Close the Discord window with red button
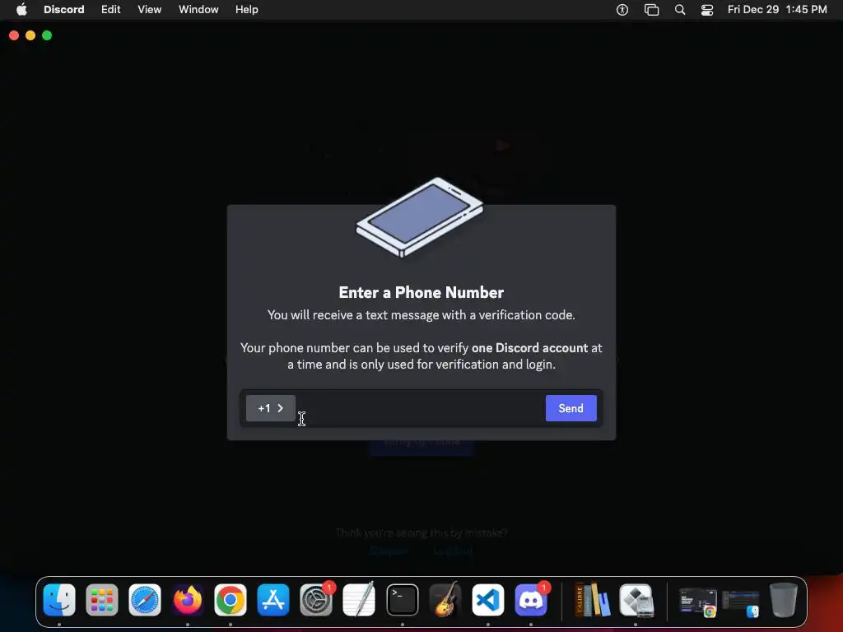Screen dimensions: 843x632 click(15, 35)
